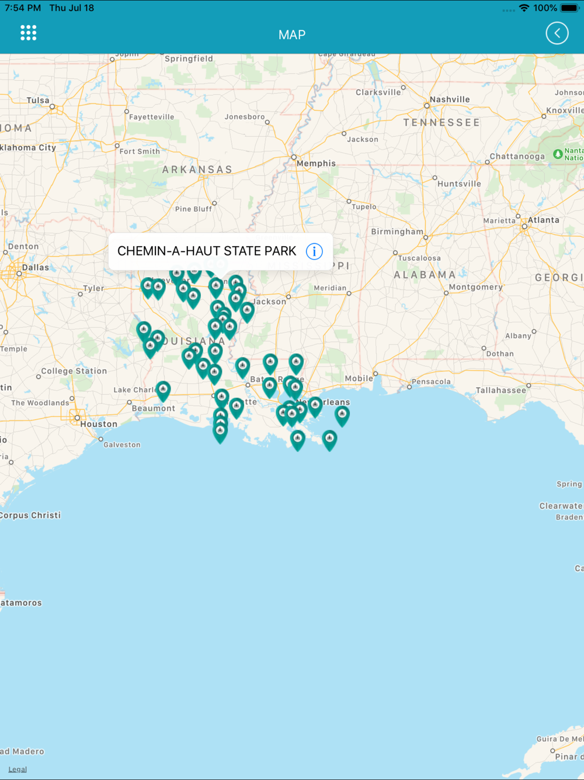
Task: Open info for Chemin-A-Haut State Park
Action: (x=314, y=251)
